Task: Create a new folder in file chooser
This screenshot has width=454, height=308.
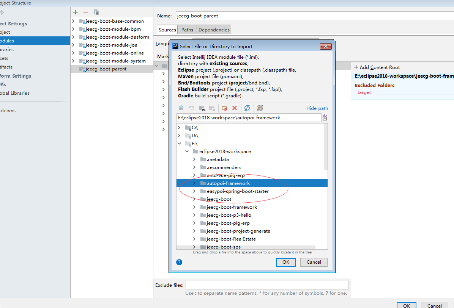Action: point(224,108)
